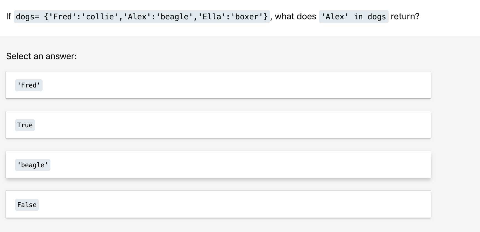The image size is (480, 232).
Task: Click 'collie' in the dictionary definition
Action: click(100, 17)
